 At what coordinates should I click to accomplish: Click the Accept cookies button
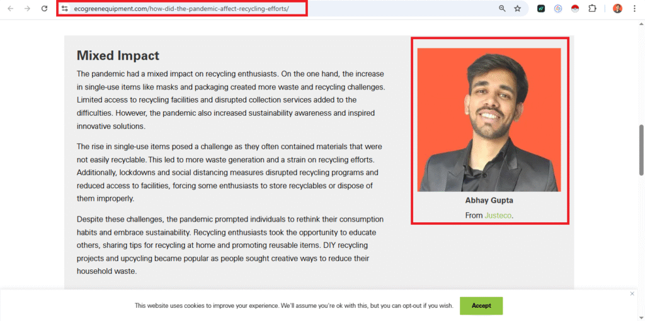click(x=481, y=306)
